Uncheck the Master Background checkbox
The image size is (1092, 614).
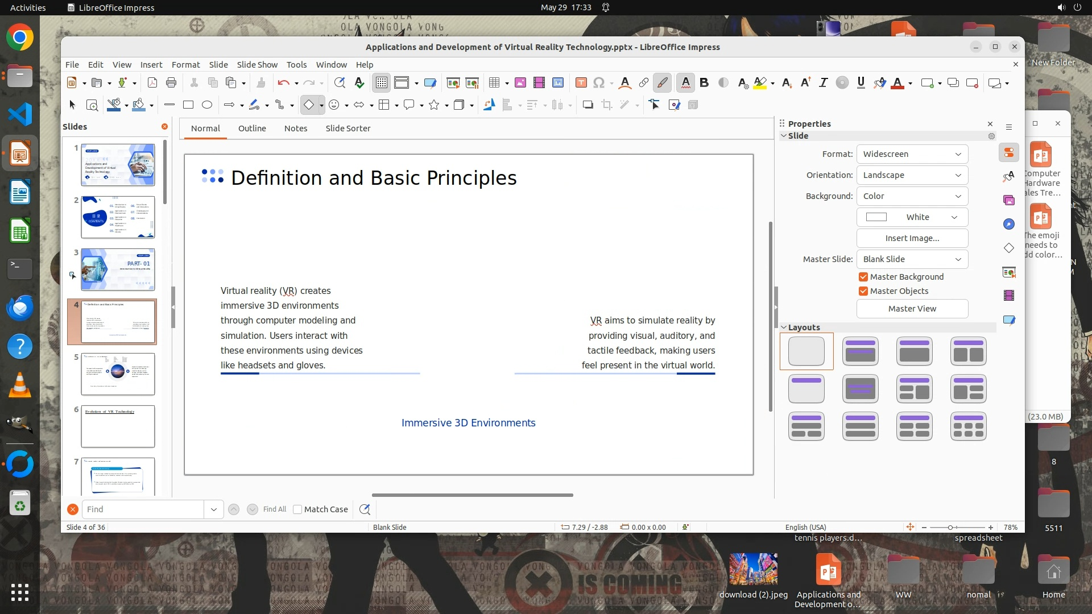coord(863,277)
